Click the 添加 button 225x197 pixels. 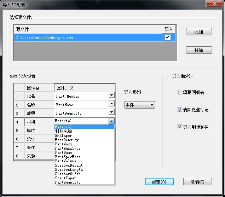[199, 32]
